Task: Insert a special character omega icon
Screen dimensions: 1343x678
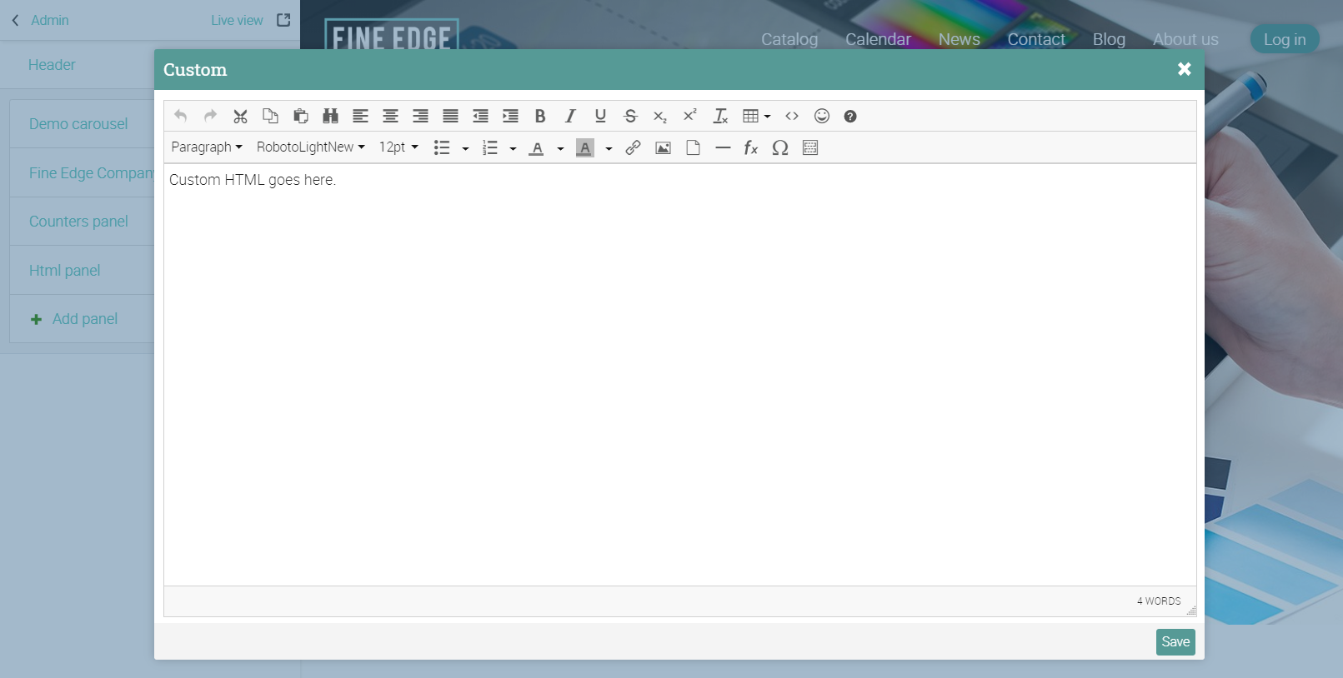Action: point(780,147)
